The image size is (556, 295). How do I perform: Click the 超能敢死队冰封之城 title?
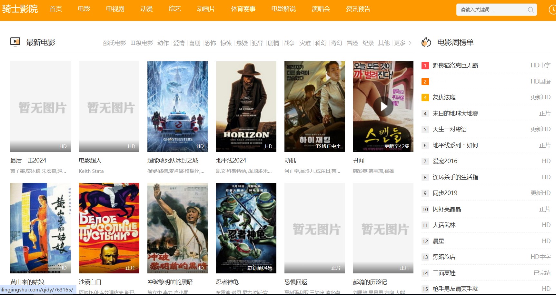tap(173, 161)
